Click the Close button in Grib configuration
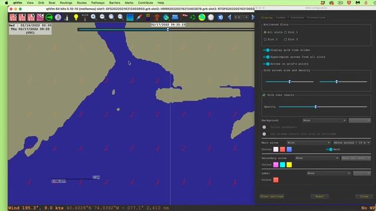Viewport: 376px width, 211px height. [364, 196]
